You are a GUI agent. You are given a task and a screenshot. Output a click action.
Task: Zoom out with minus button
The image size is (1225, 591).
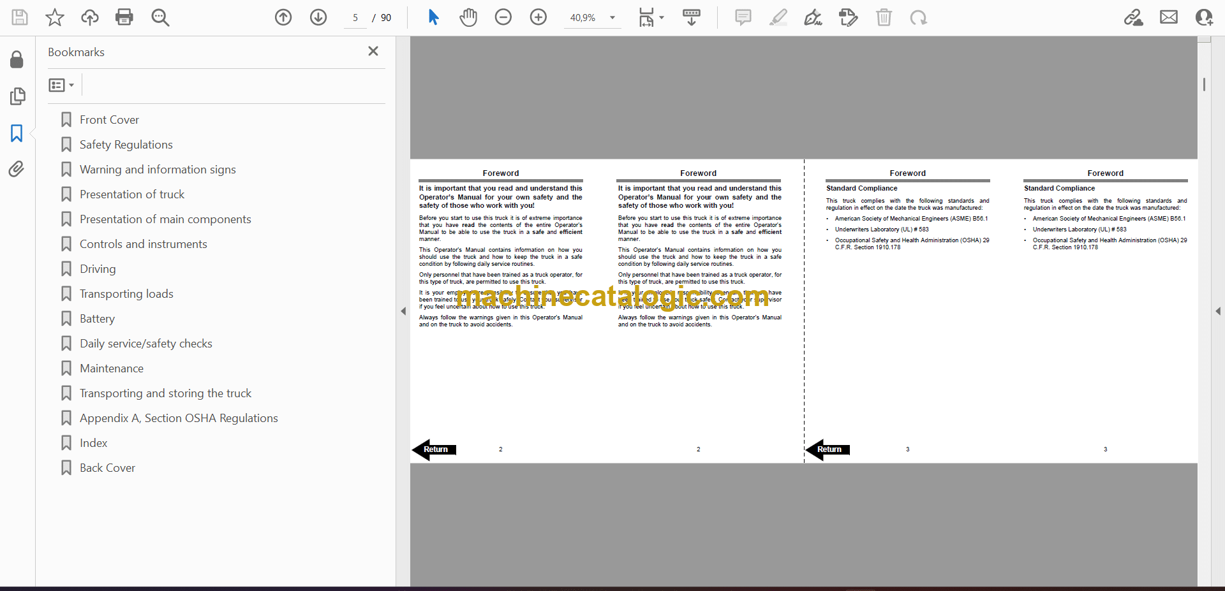(x=503, y=17)
